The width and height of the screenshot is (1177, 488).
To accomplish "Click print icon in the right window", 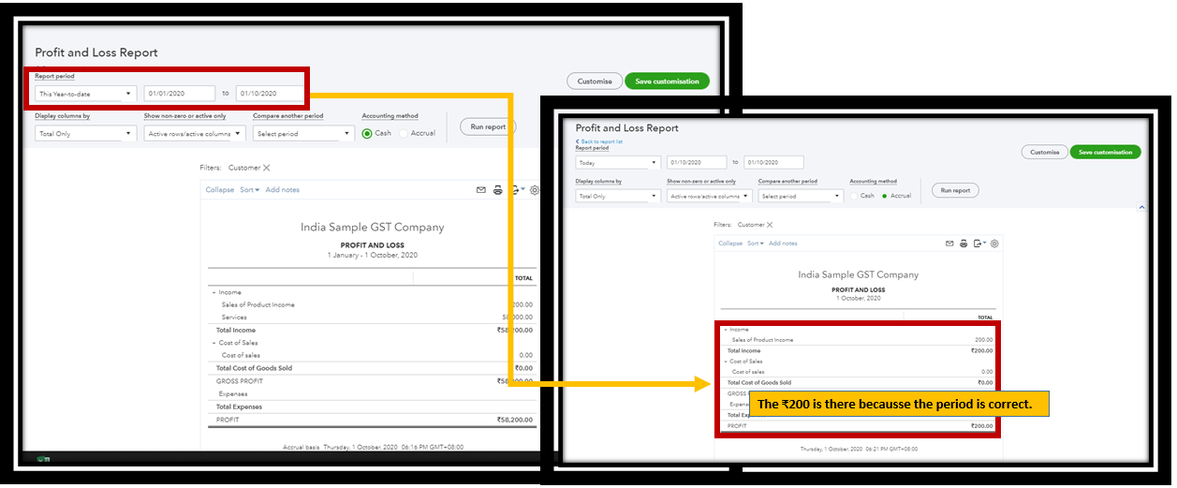I will (x=964, y=244).
